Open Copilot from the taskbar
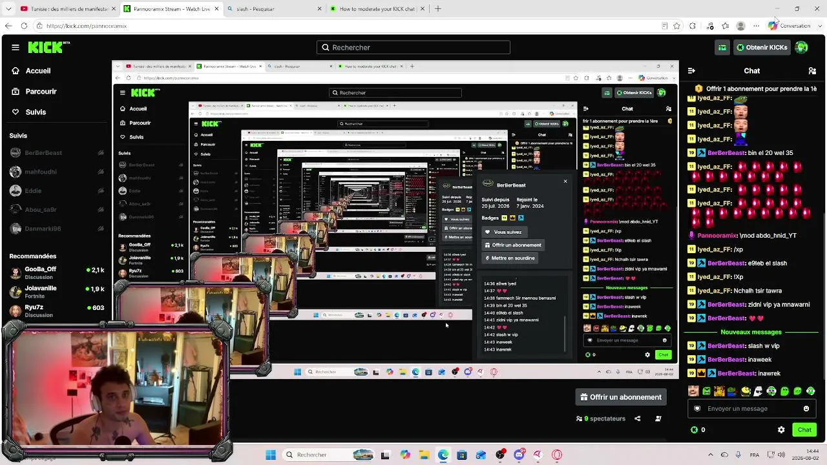The image size is (827, 465). [x=405, y=455]
